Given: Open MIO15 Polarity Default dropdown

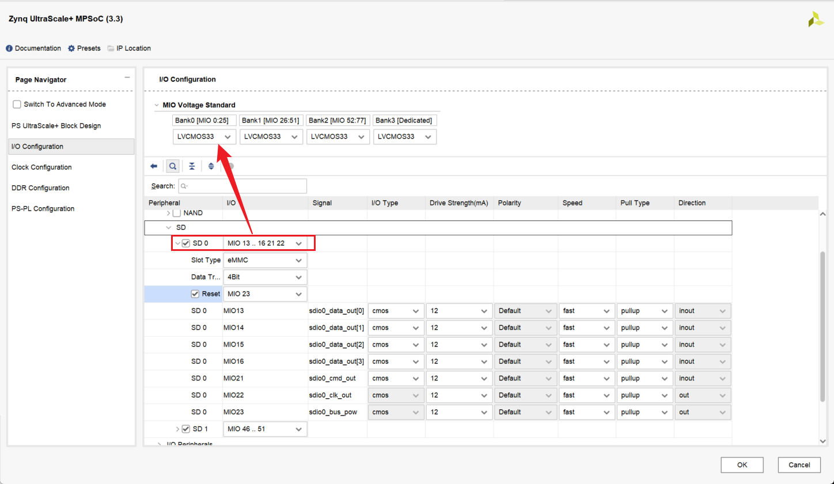Looking at the screenshot, I should coord(526,345).
